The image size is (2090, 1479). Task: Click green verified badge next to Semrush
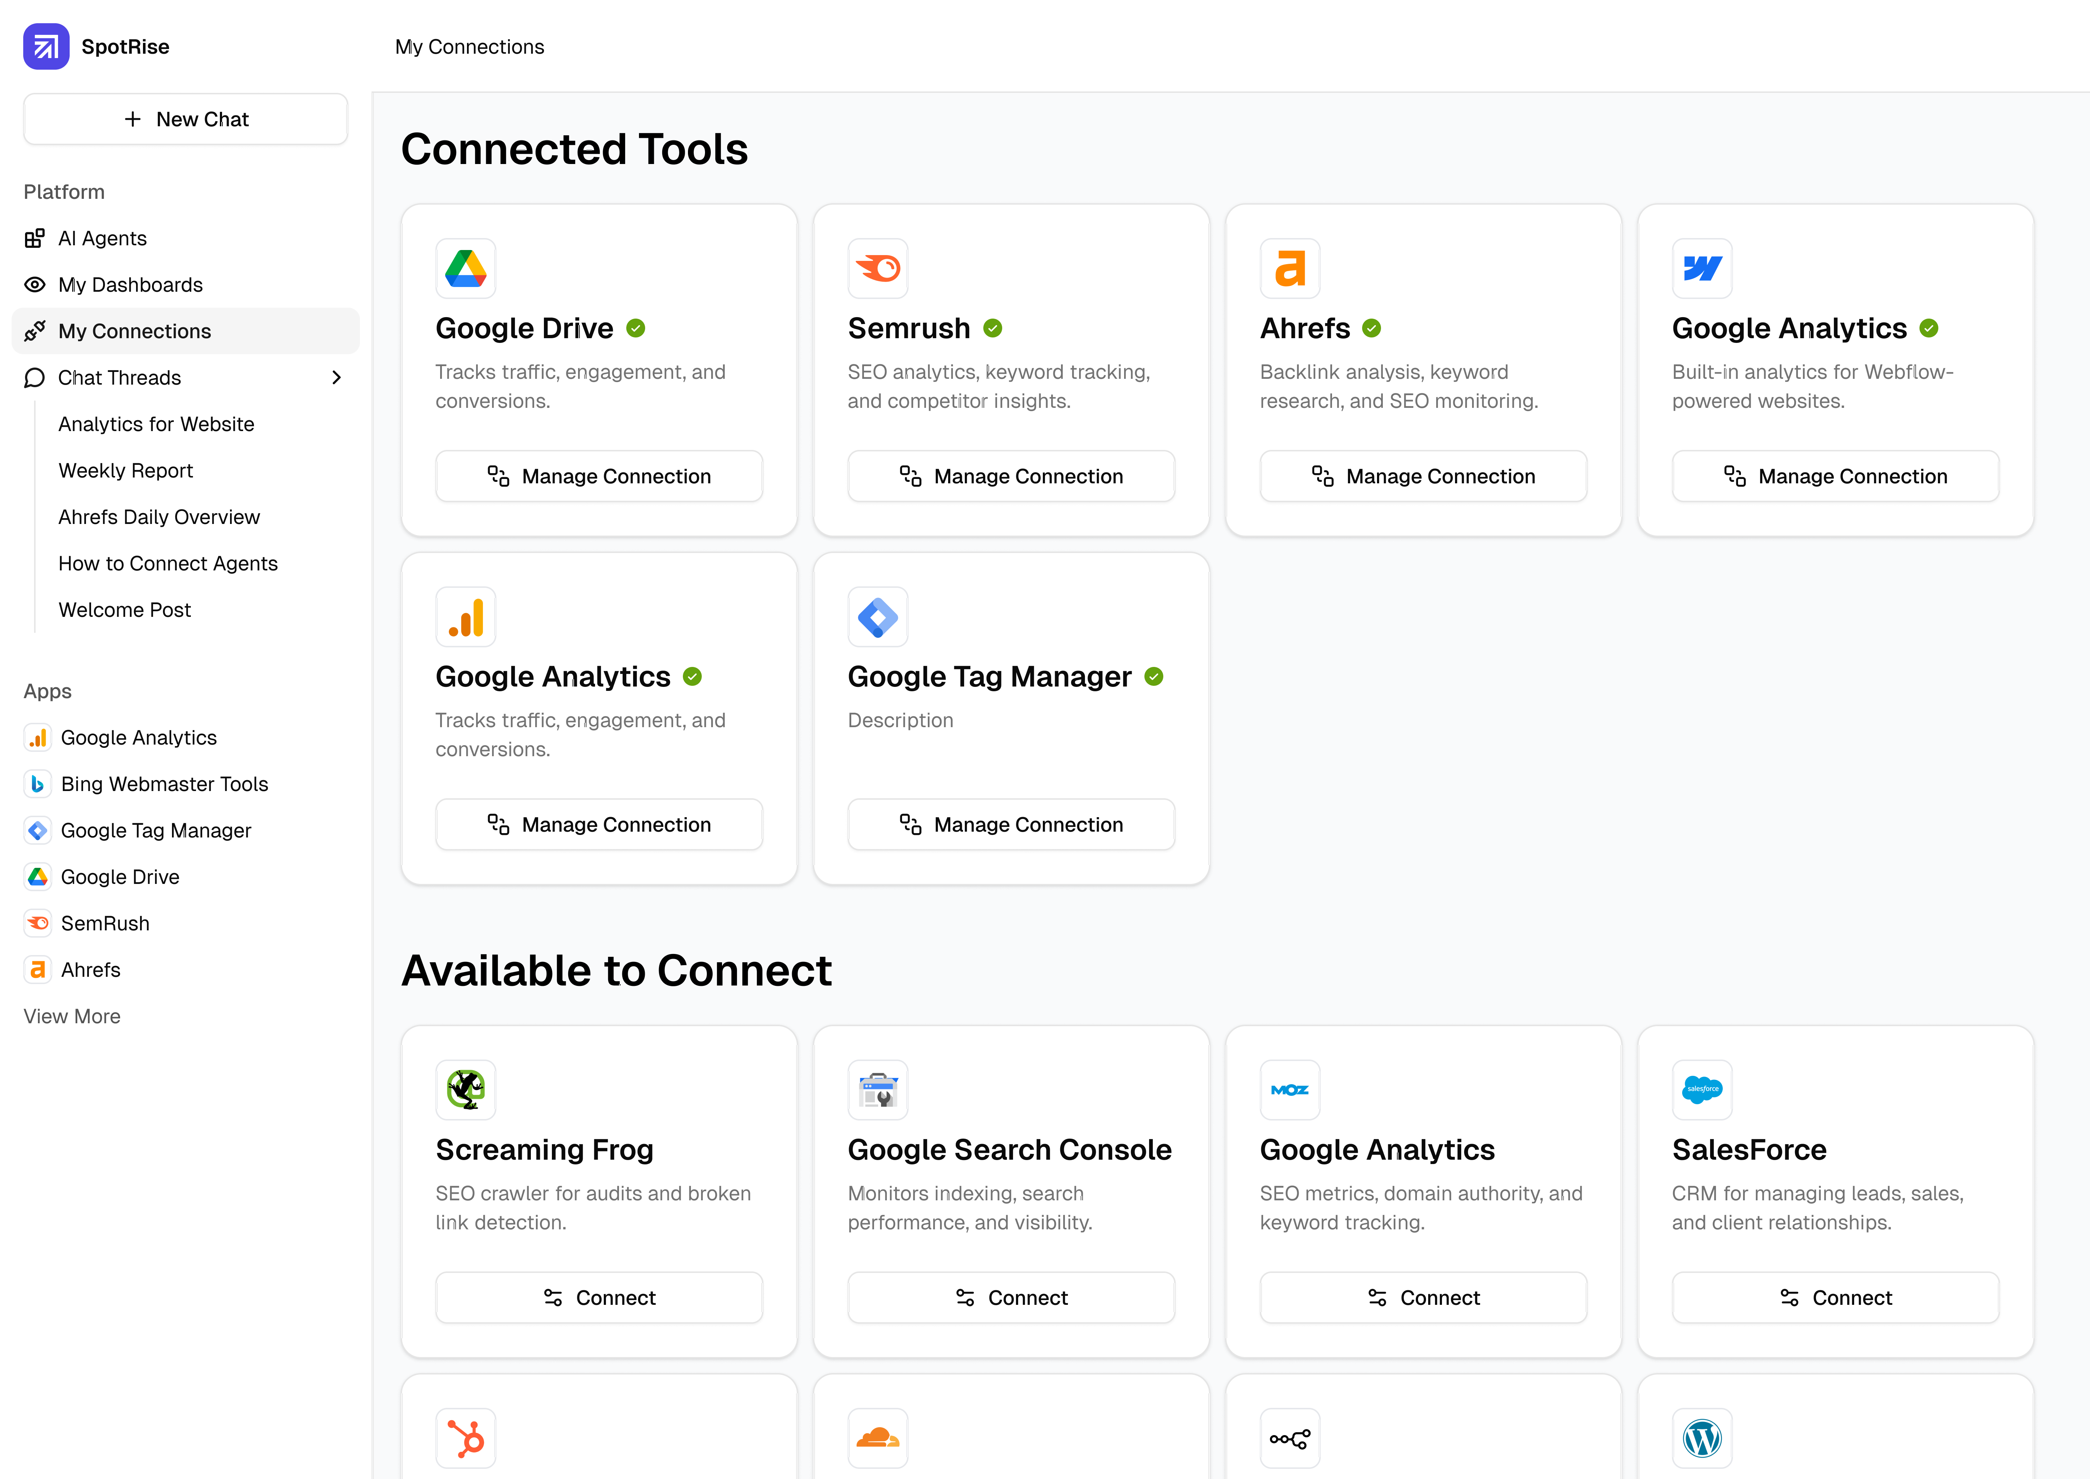pyautogui.click(x=993, y=329)
